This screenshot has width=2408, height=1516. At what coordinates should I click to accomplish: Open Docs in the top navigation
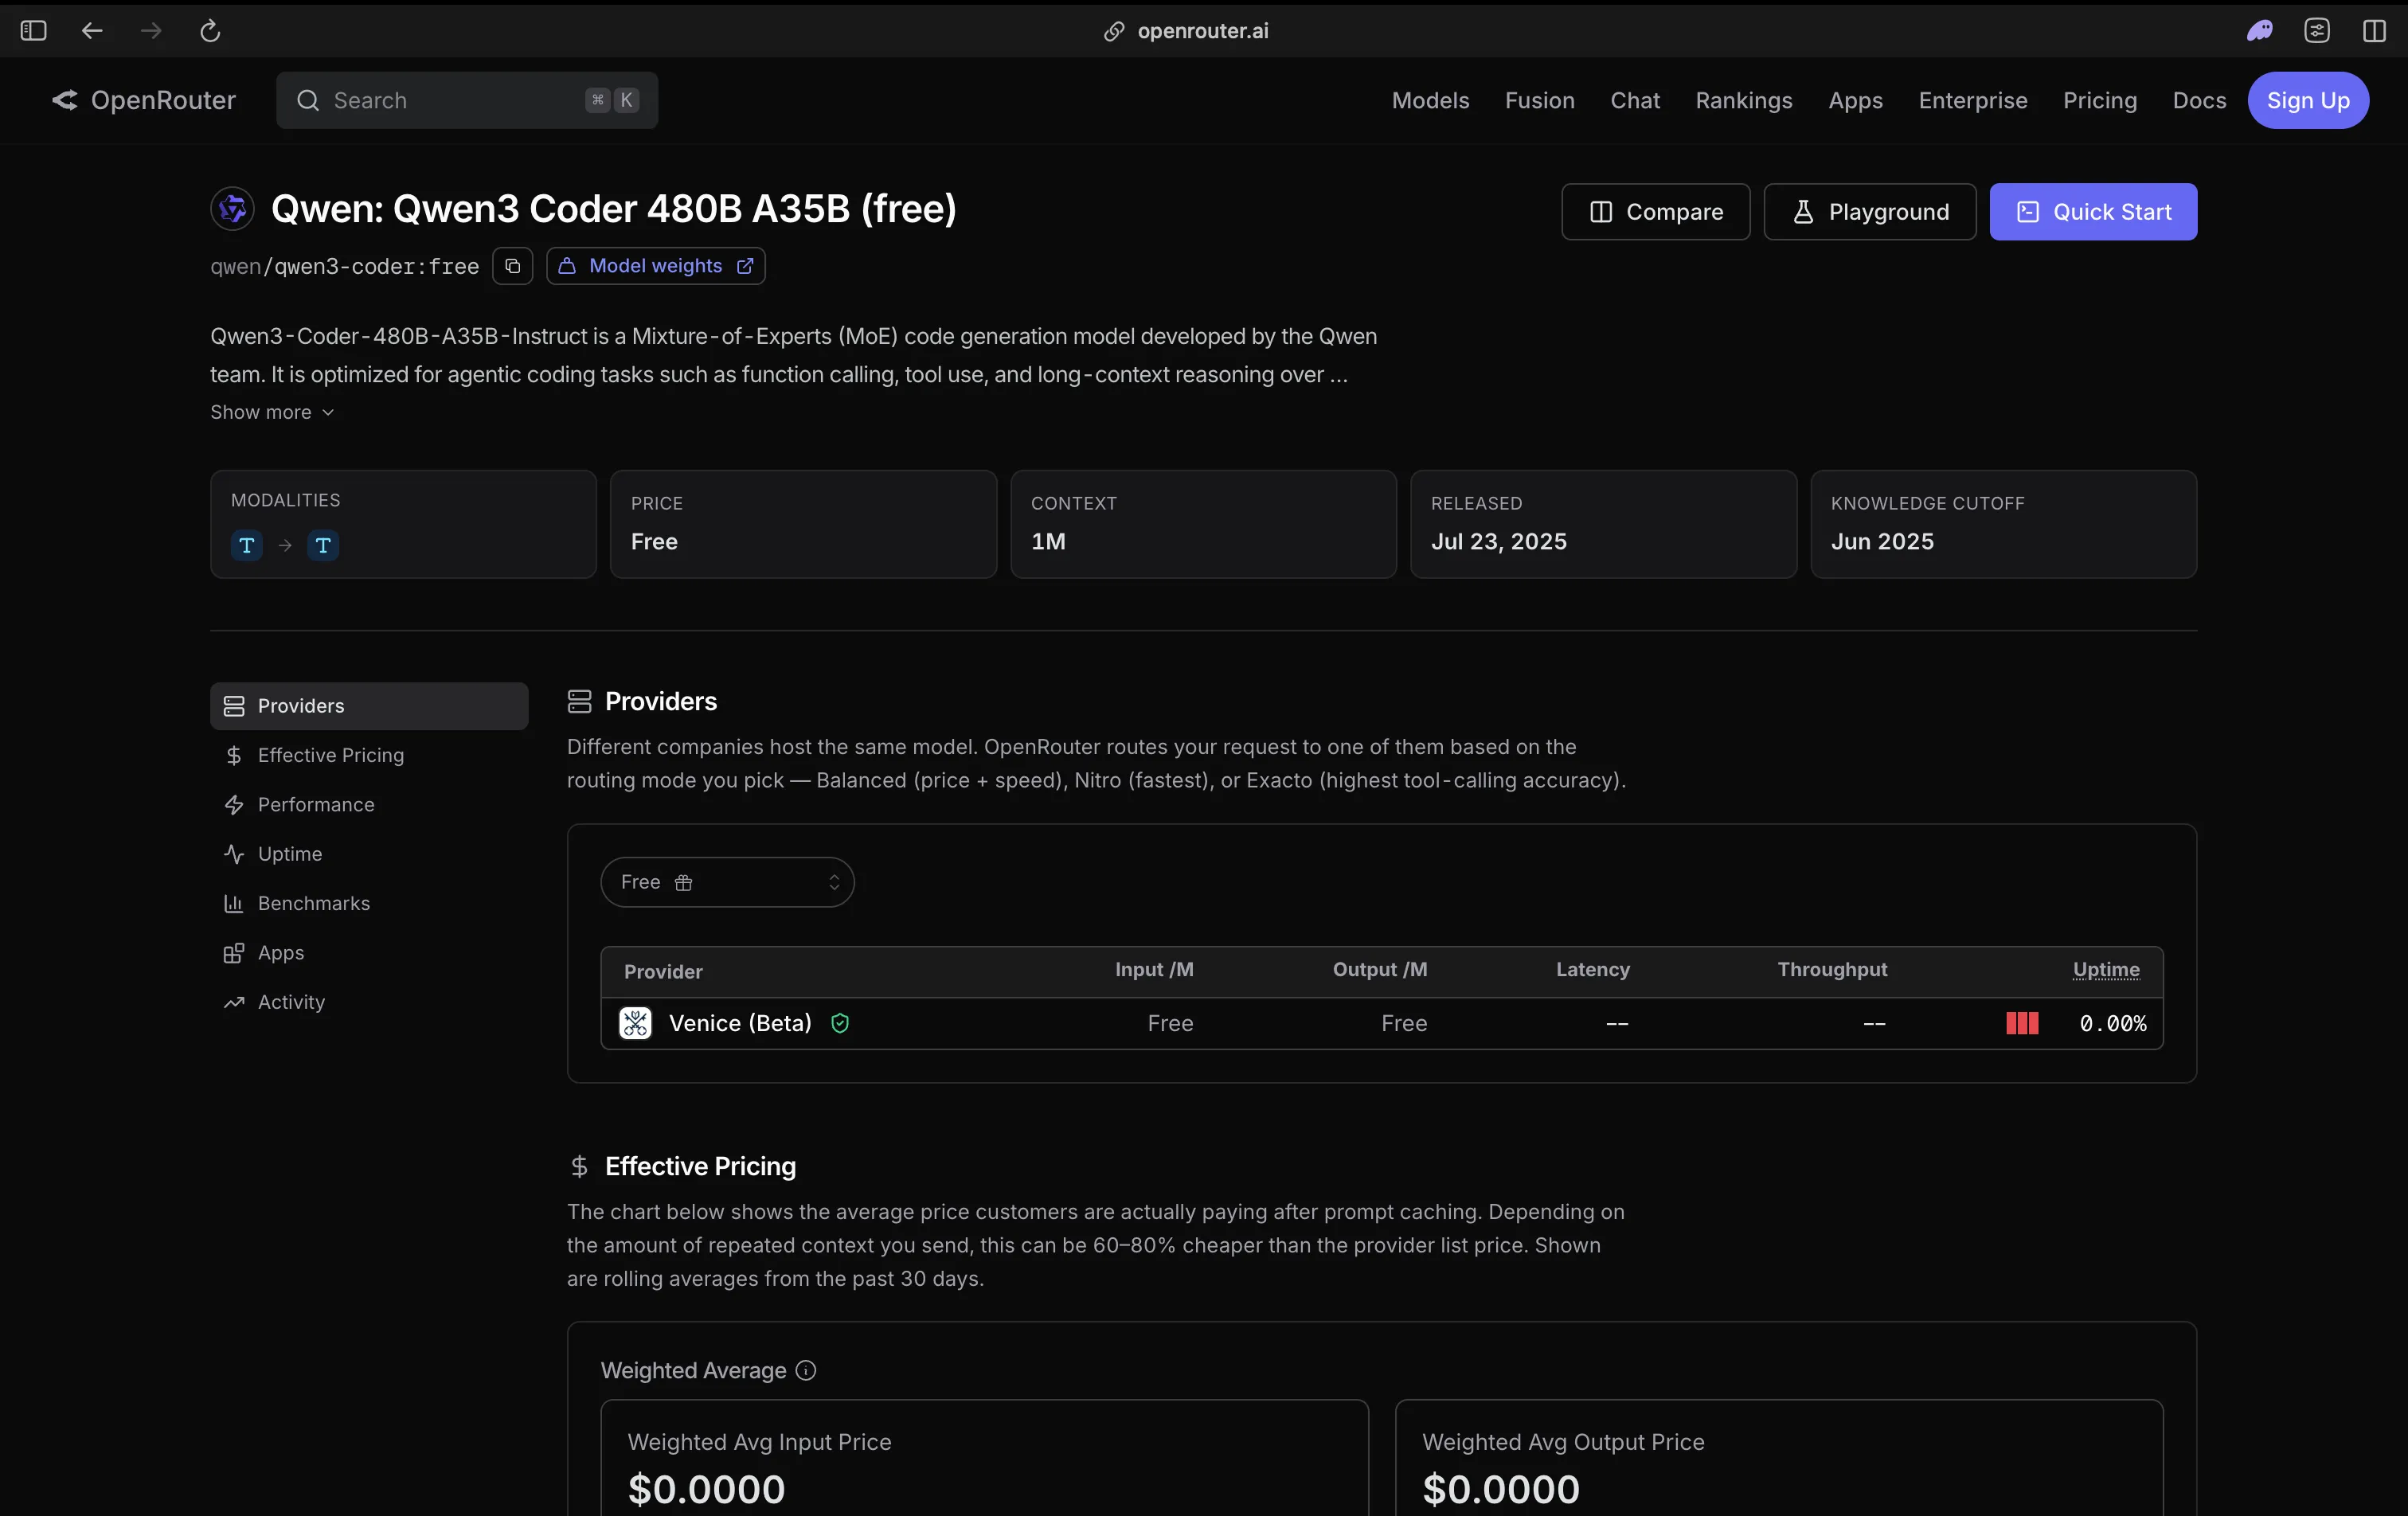coord(2199,100)
